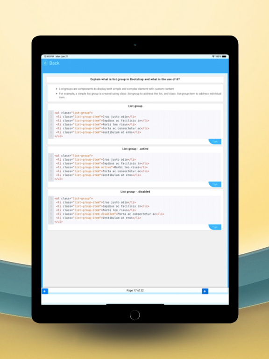This screenshot has height=359, width=269.
Task: Tap the Back chevron arrow icon
Action: (x=45, y=63)
